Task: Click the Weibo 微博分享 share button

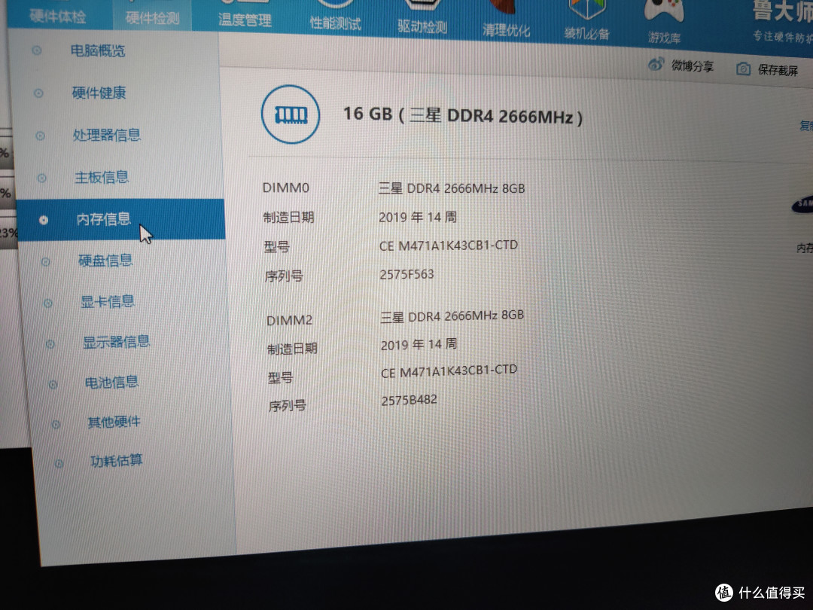Action: [681, 66]
